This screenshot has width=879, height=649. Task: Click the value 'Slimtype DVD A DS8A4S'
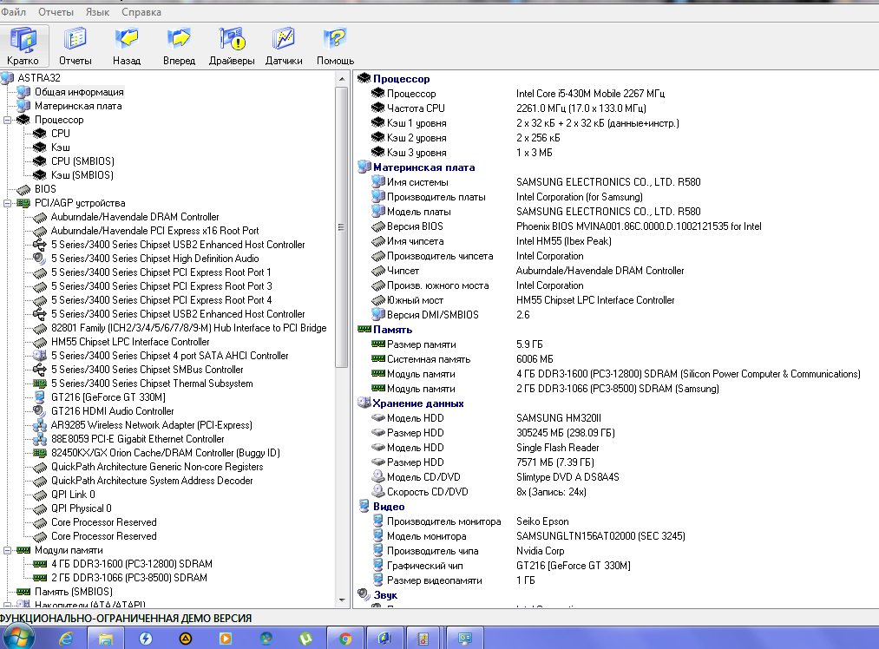point(567,477)
